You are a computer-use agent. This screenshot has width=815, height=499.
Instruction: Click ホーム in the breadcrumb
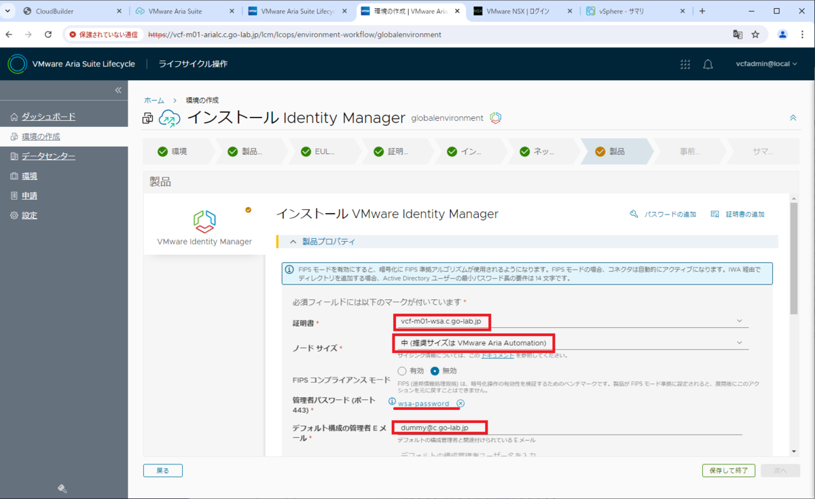[x=153, y=100]
